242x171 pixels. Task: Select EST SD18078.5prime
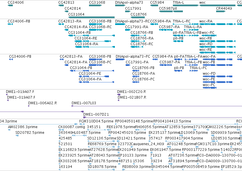click(x=101, y=170)
